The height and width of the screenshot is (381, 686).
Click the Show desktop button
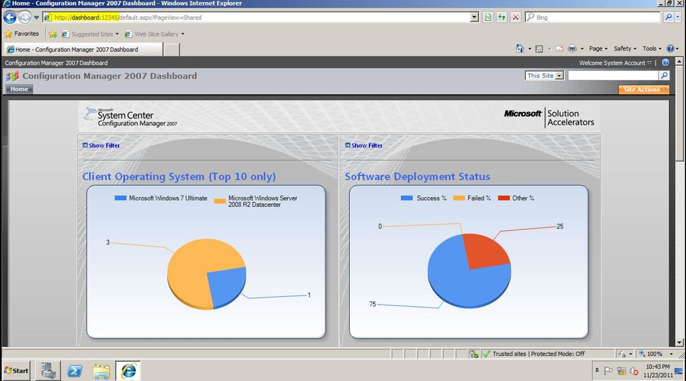[x=679, y=370]
